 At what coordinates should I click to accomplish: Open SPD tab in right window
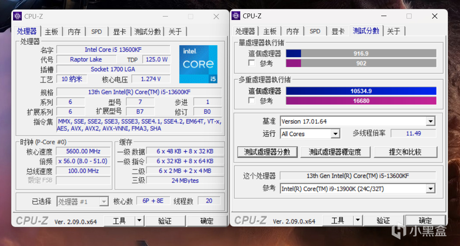pyautogui.click(x=315, y=31)
